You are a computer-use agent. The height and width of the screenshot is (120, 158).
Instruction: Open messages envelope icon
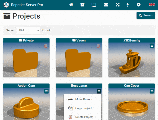coord(106,5)
